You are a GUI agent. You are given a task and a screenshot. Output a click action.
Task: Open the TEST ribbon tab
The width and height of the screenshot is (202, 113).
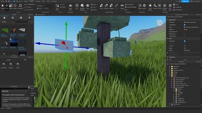pos(43,1)
